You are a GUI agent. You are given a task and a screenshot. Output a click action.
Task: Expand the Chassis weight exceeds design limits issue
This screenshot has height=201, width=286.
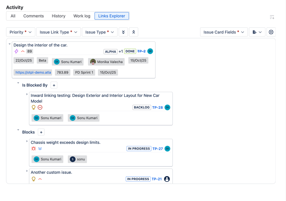[x=27, y=141]
